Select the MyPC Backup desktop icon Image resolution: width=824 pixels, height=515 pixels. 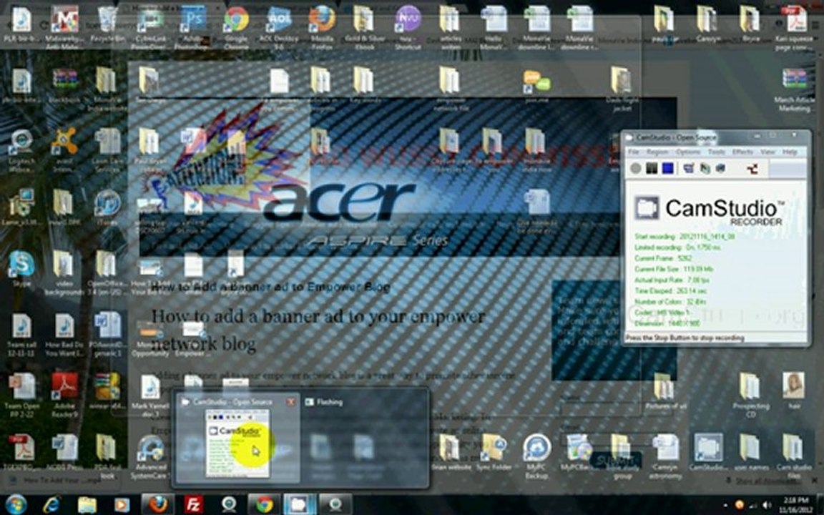pos(536,456)
